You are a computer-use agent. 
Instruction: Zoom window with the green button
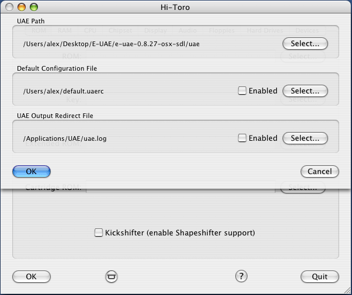click(x=34, y=7)
